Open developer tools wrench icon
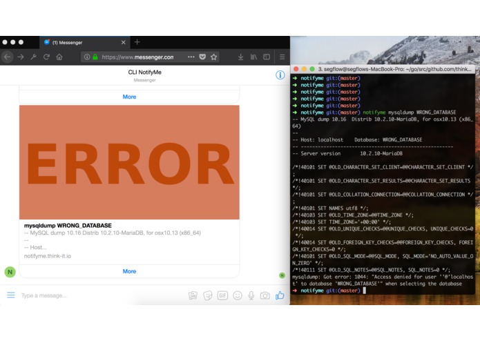Viewport: 480px width, 341px height. pos(33,57)
